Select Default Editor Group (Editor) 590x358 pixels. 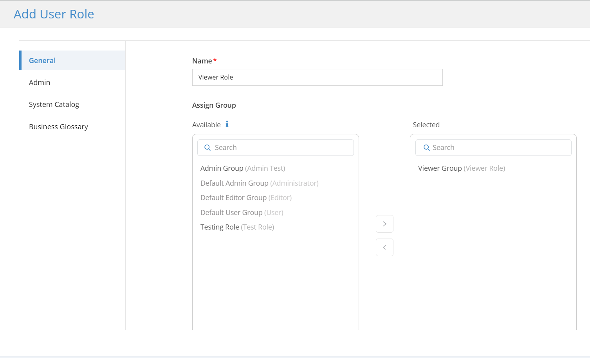pos(246,197)
